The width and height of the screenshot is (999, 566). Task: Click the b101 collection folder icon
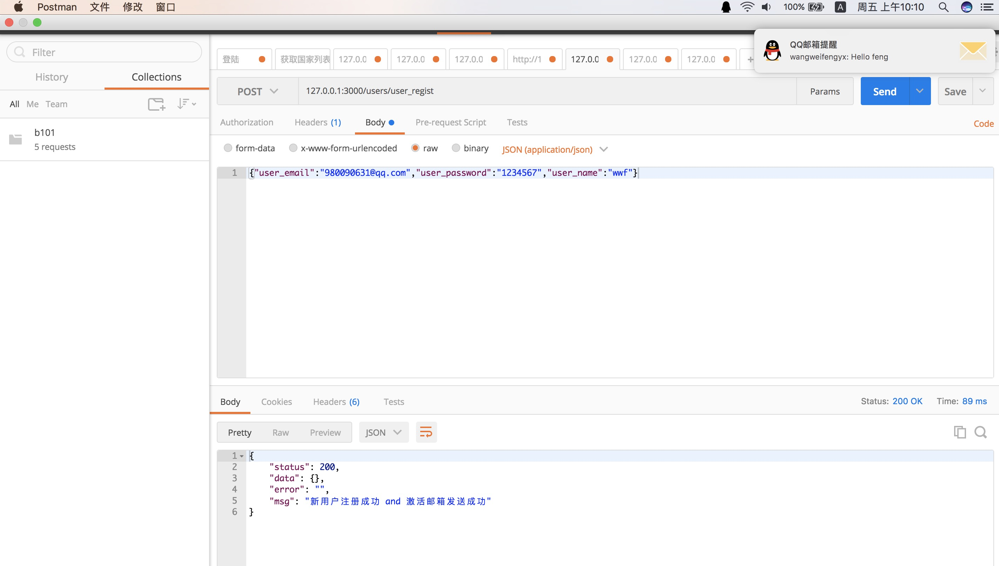[x=15, y=139]
